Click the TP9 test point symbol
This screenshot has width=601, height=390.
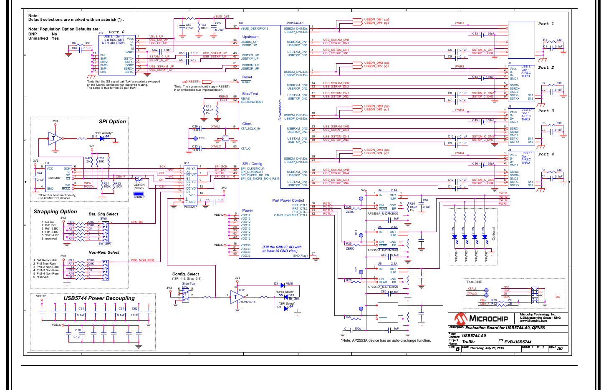(x=195, y=138)
